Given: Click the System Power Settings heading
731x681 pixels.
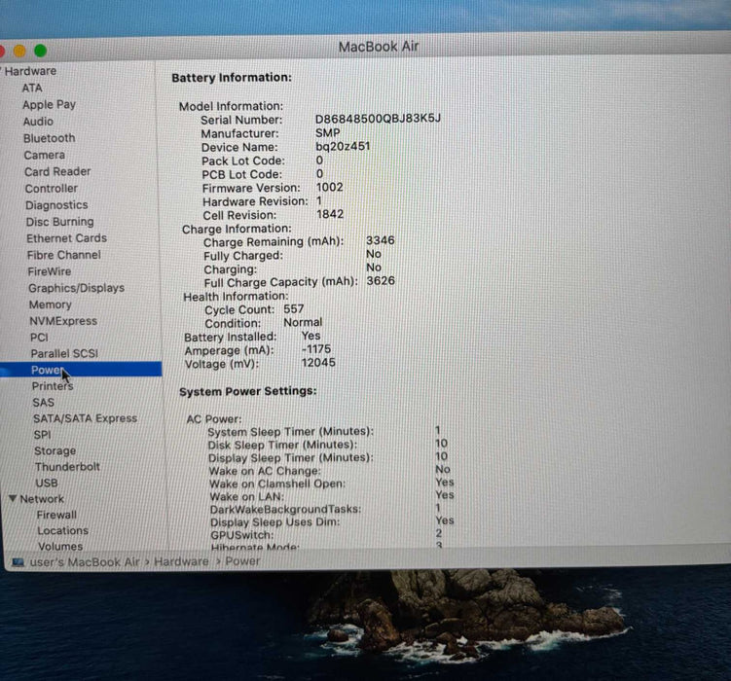Looking at the screenshot, I should pos(248,391).
